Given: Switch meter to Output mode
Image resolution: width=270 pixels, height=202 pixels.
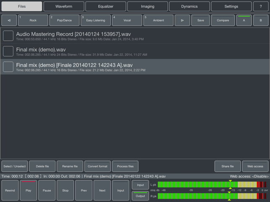Looking at the screenshot, I should (140, 196).
